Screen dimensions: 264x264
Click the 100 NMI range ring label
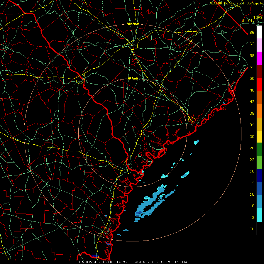pos(133,24)
